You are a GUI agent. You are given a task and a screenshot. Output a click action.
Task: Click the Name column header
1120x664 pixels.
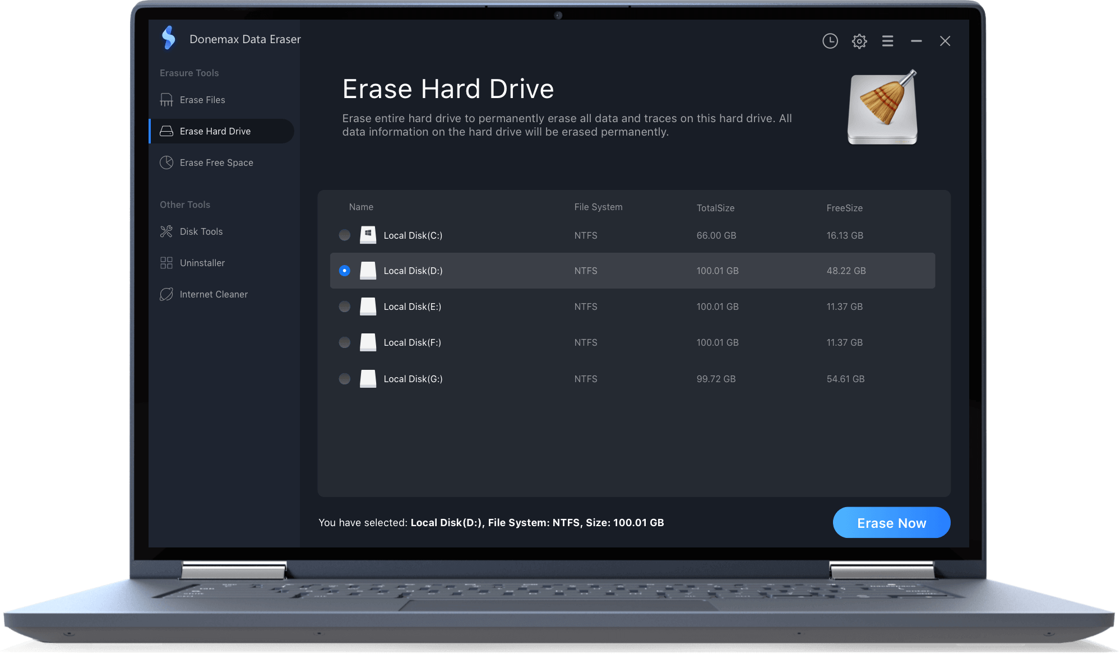361,207
